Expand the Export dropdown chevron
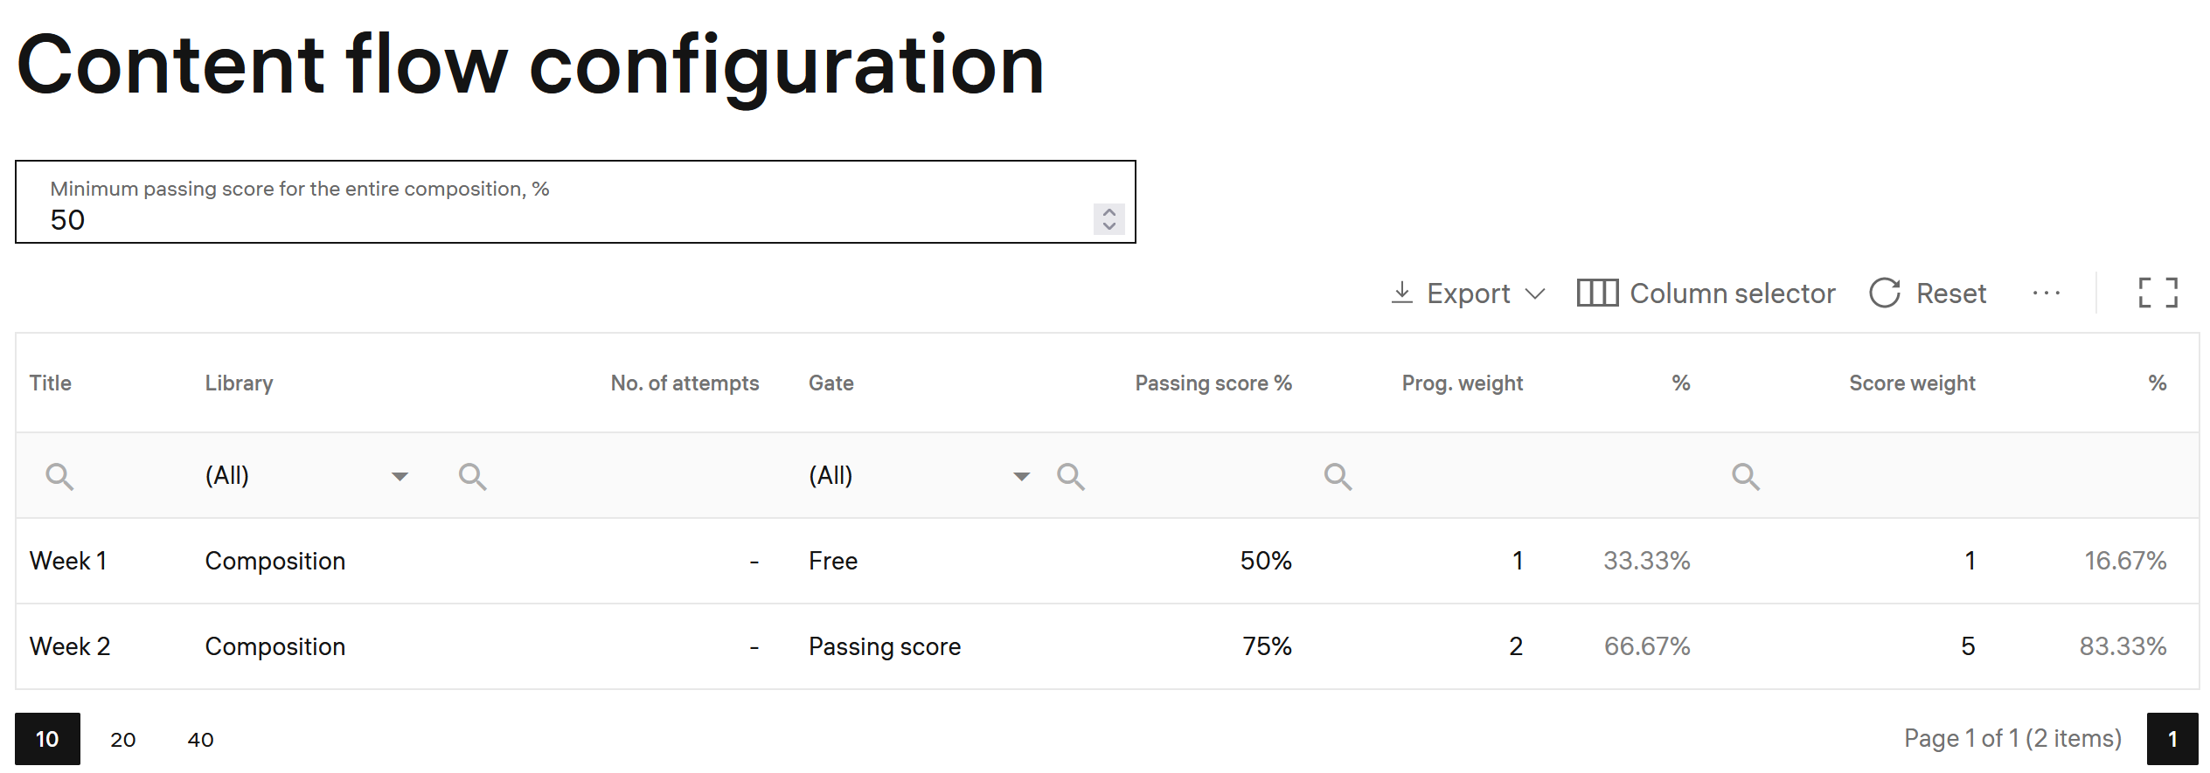 1535,293
